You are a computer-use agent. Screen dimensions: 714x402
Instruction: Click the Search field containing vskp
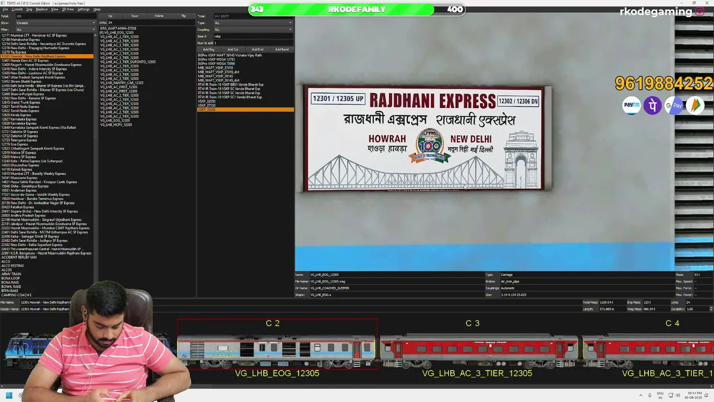[x=253, y=36]
